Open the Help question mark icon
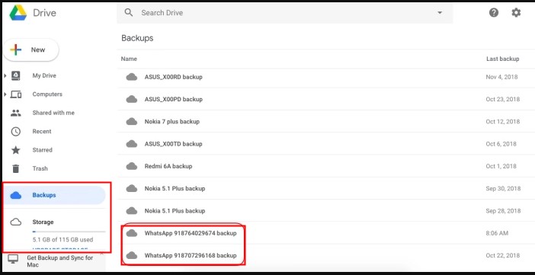Screen dimensions: 535x275 click(494, 13)
